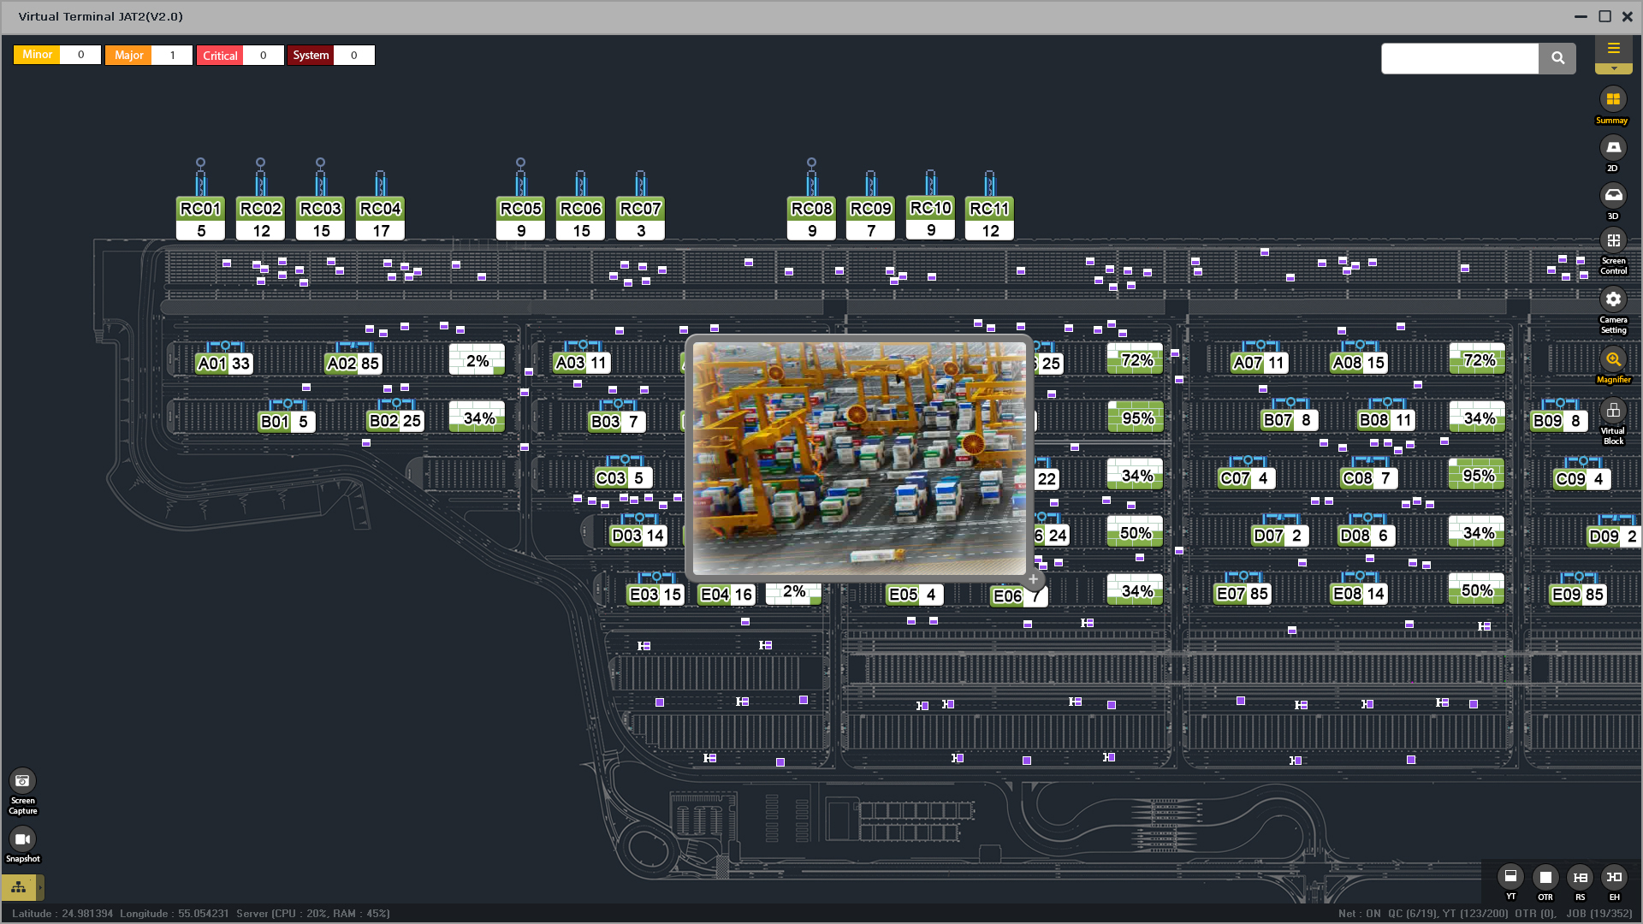This screenshot has height=924, width=1643.
Task: Open the Major alarms list
Action: click(129, 55)
